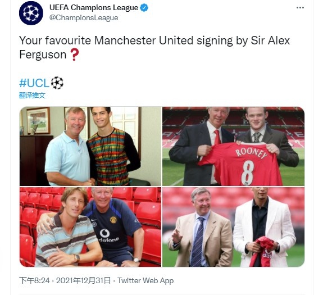Click the red question mark emoji
This screenshot has height=295, width=314.
click(75, 55)
